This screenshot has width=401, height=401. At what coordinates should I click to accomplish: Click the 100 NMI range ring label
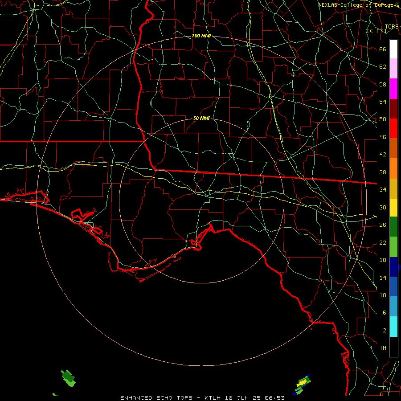201,36
